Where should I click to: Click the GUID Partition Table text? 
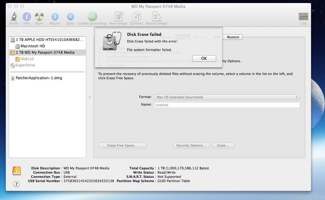click(174, 181)
